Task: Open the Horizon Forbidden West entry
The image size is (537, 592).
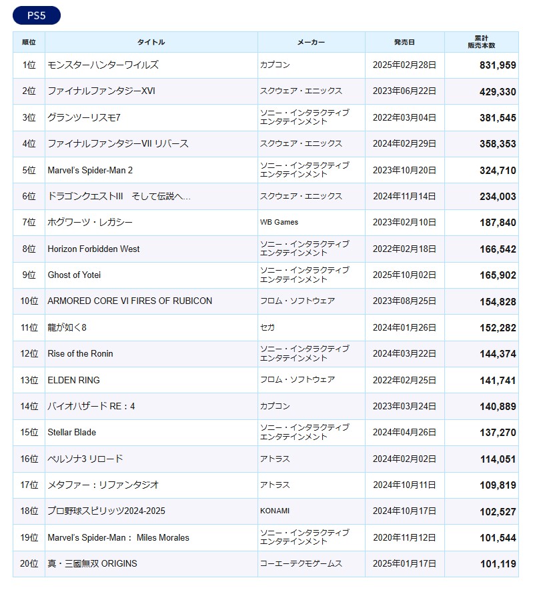Action: click(x=93, y=249)
